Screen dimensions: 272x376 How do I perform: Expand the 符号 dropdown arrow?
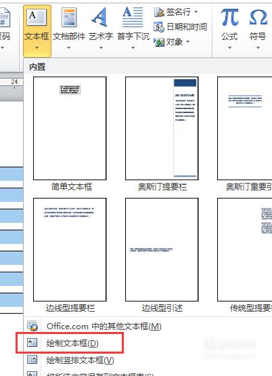tap(258, 47)
